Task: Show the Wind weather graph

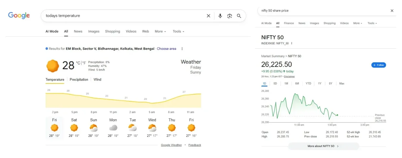Action: click(97, 80)
